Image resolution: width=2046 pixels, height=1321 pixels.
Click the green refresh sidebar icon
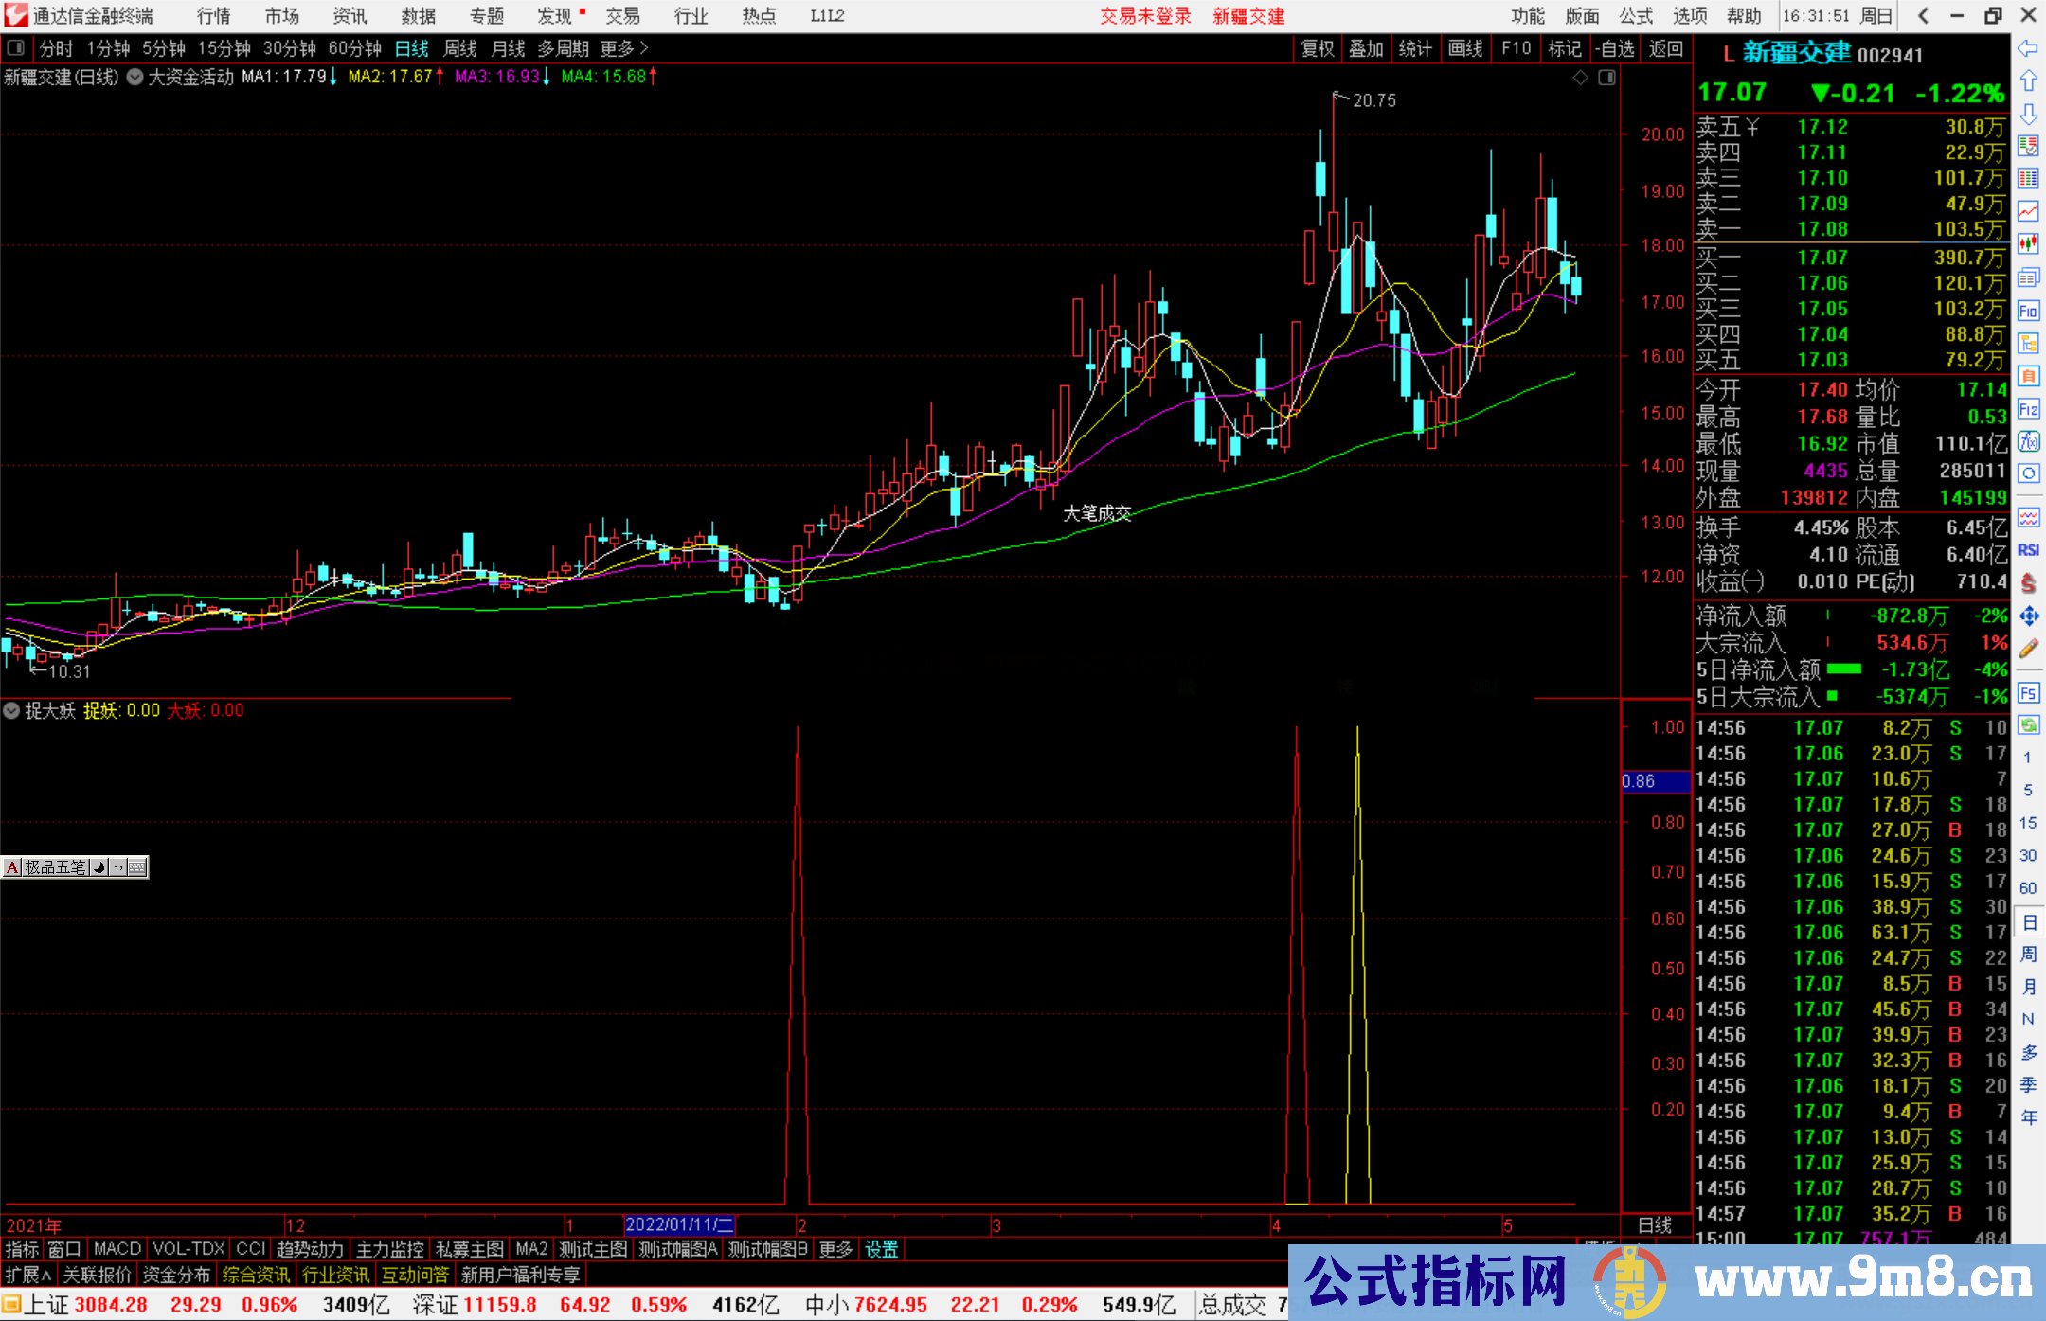pyautogui.click(x=2028, y=725)
